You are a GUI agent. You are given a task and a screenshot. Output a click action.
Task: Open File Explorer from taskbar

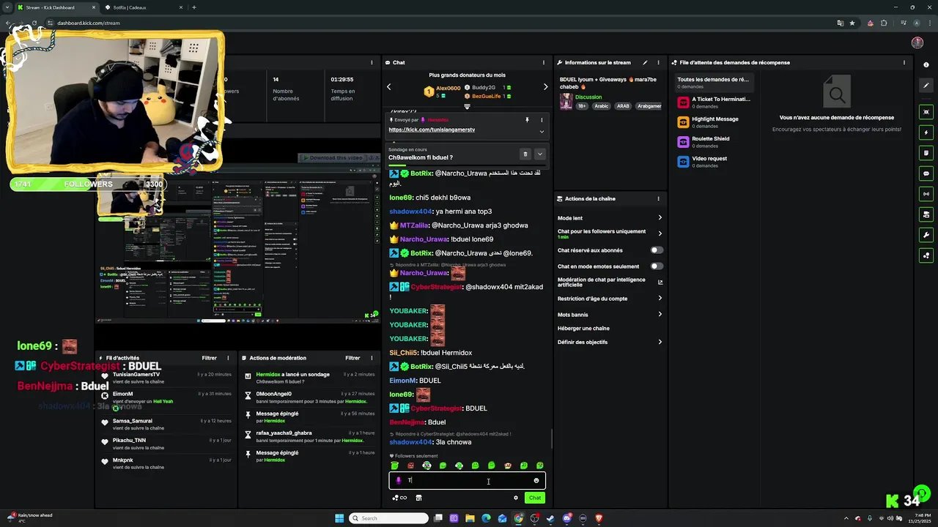pyautogui.click(x=470, y=518)
